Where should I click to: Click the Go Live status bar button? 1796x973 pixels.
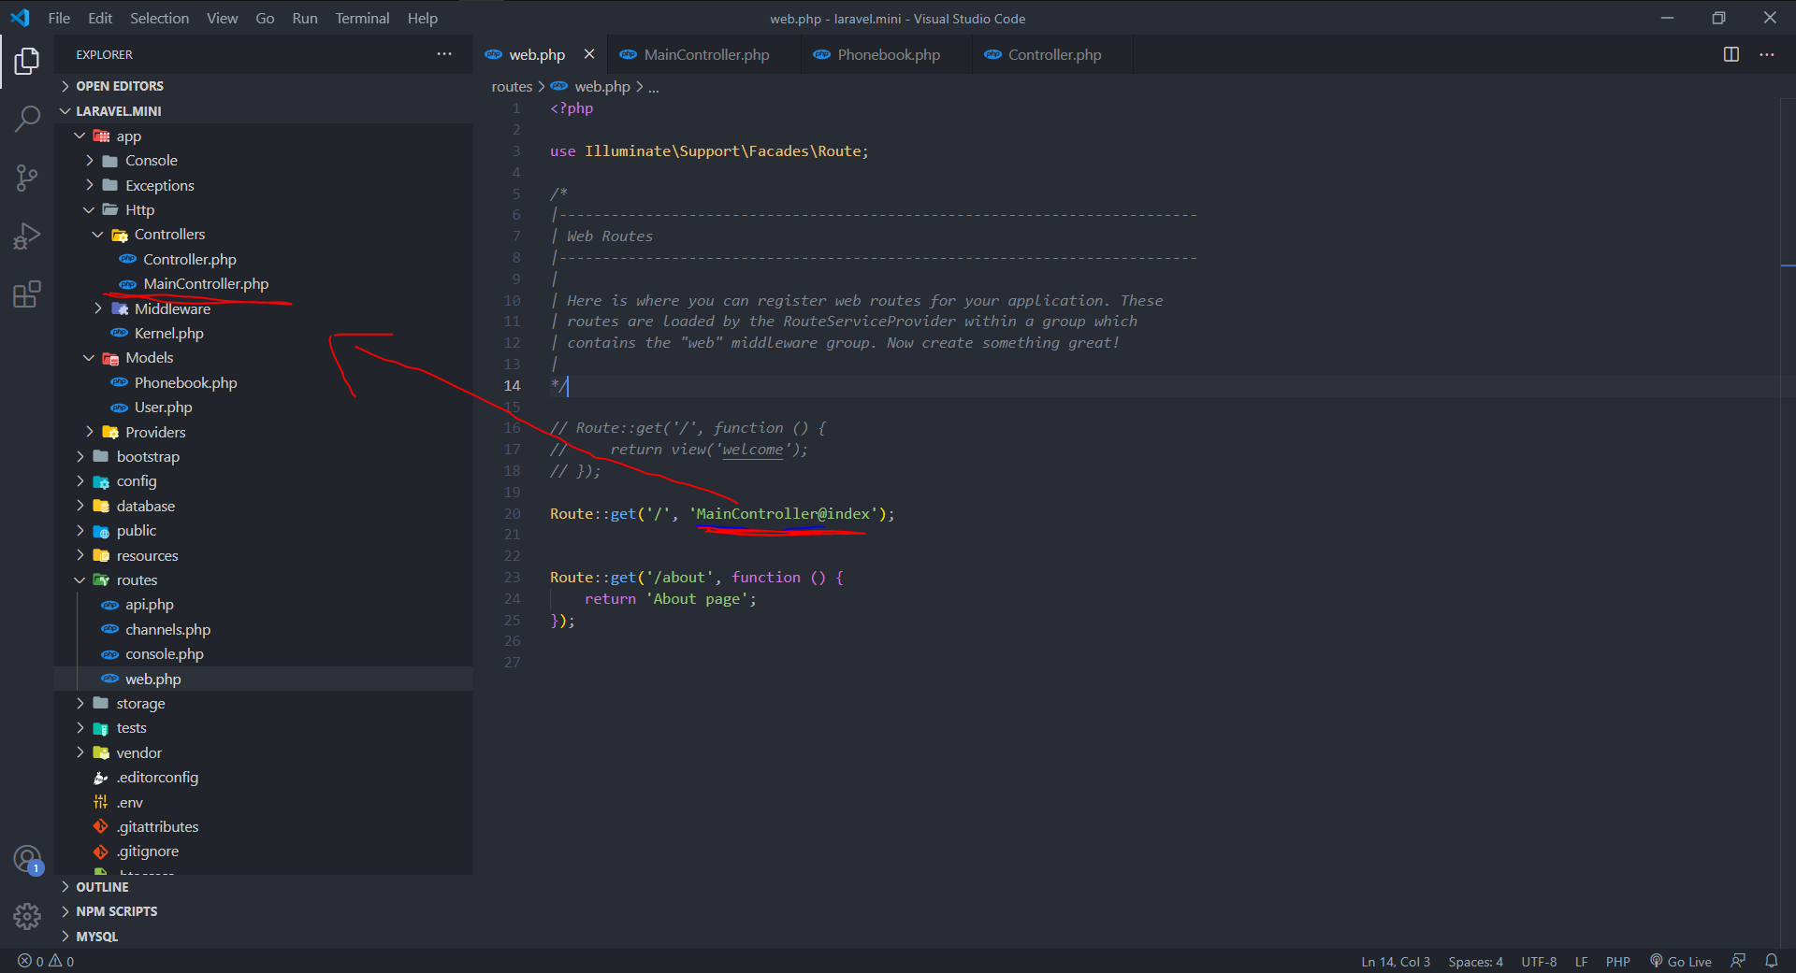(x=1681, y=961)
